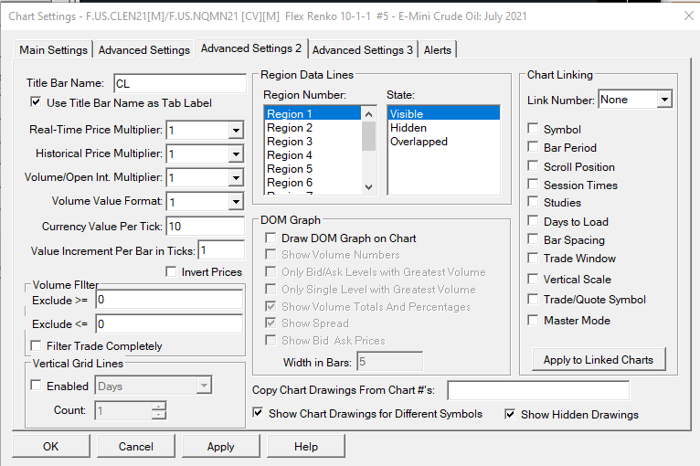The image size is (700, 466).
Task: Check the Trade/Quote Symbol linking option
Action: pos(533,299)
